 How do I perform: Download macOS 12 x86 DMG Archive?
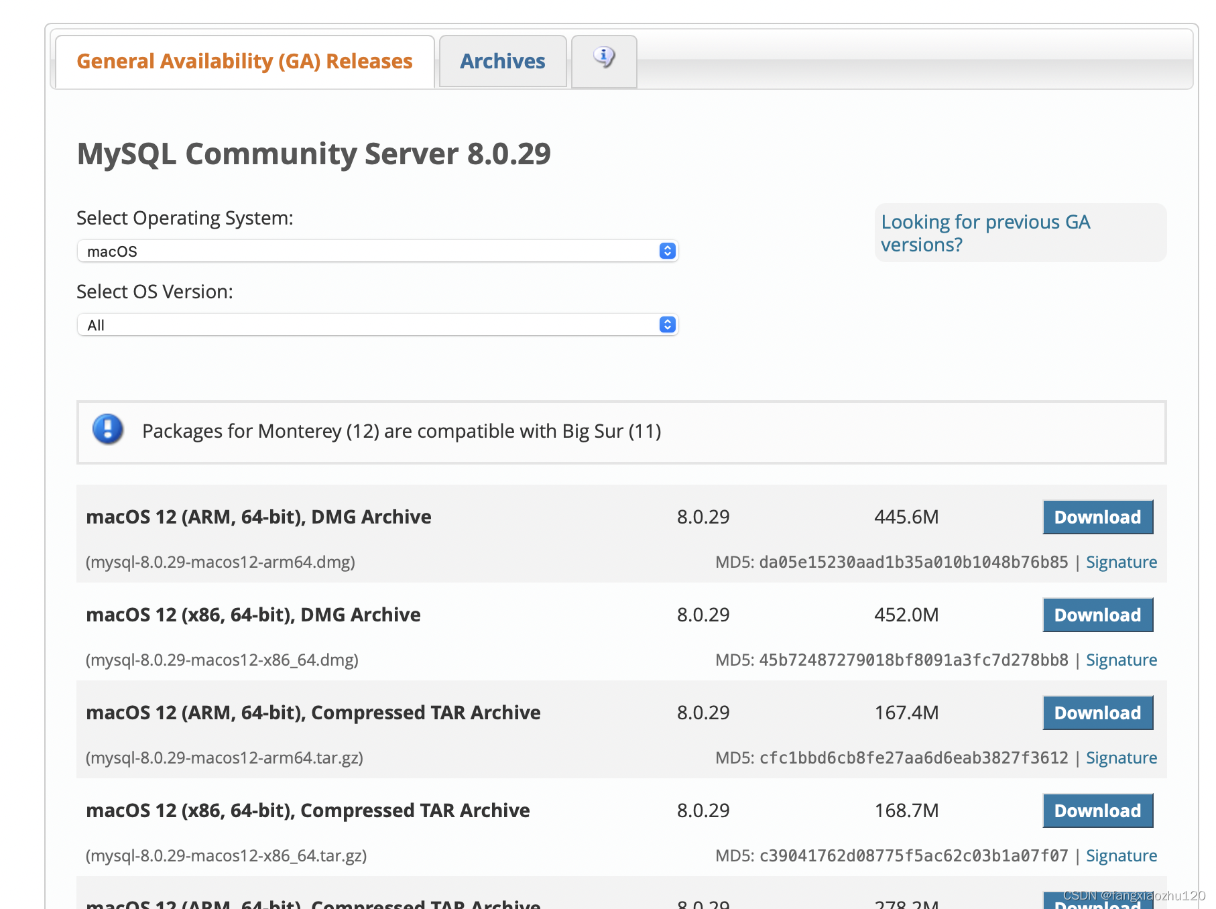click(1097, 615)
